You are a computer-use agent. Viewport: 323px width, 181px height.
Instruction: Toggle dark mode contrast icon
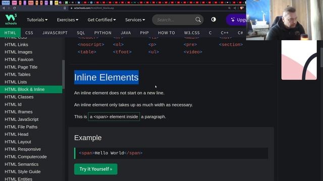213,20
